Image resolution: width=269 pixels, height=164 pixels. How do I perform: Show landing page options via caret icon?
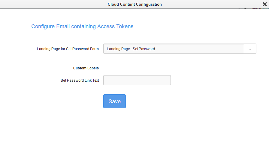(x=250, y=49)
